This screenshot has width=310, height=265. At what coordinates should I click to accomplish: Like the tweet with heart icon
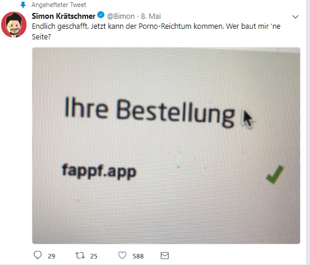point(122,256)
